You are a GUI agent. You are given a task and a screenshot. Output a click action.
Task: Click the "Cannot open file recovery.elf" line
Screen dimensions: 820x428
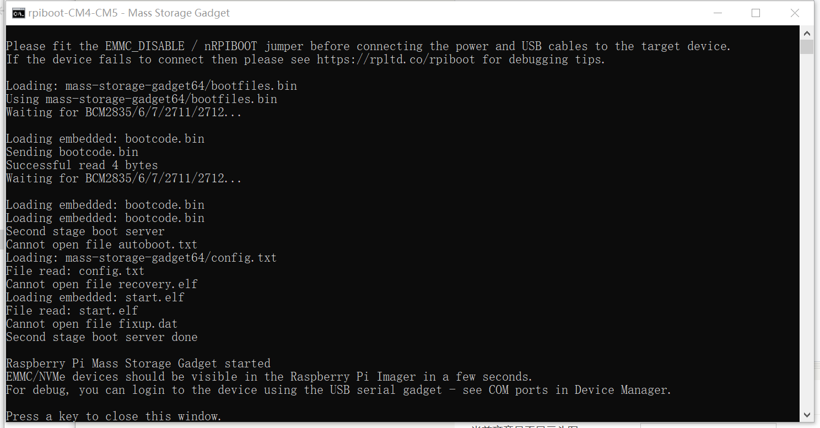(x=101, y=284)
